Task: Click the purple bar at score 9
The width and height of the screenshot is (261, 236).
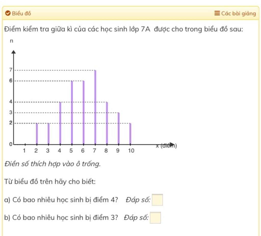Action: tap(119, 128)
